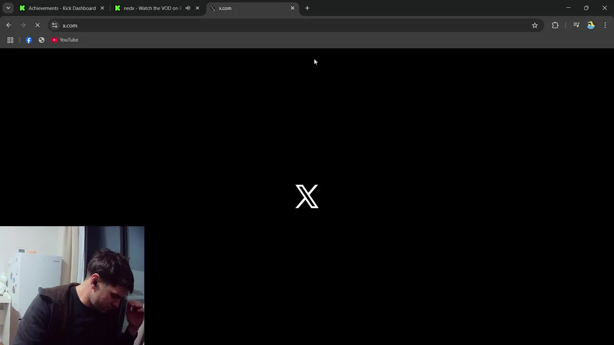
Task: Restore down the Chrome window
Action: click(x=586, y=8)
